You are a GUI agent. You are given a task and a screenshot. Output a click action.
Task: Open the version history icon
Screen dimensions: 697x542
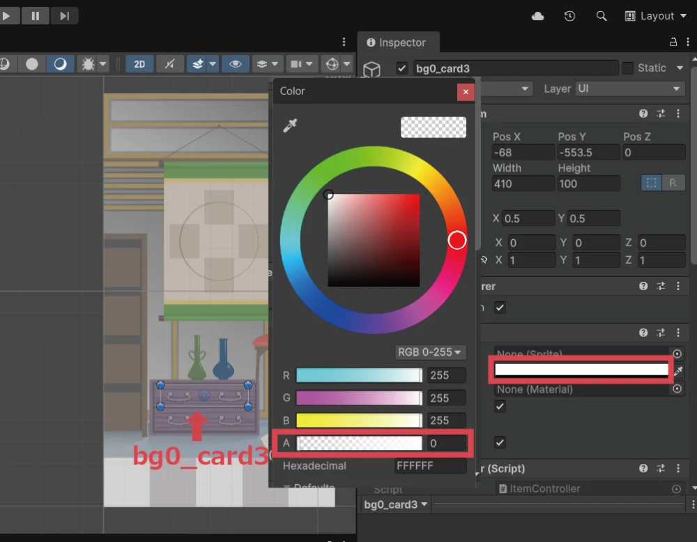pos(569,15)
